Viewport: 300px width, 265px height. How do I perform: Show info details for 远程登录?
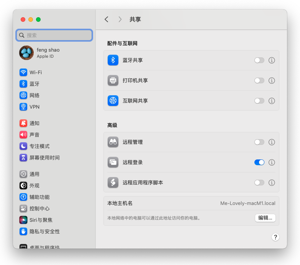[272, 163]
